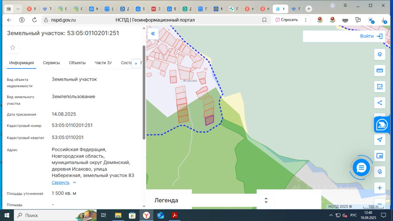Show hidden system tray icons
393x221 pixels.
pos(331,215)
